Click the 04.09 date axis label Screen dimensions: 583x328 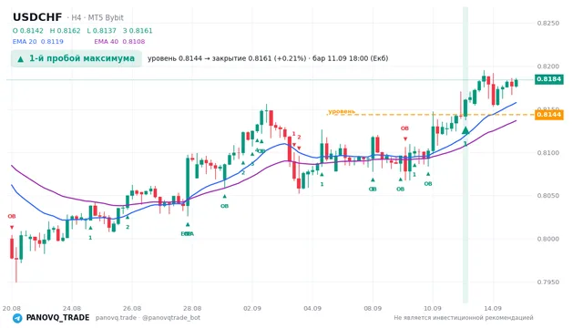pos(312,308)
